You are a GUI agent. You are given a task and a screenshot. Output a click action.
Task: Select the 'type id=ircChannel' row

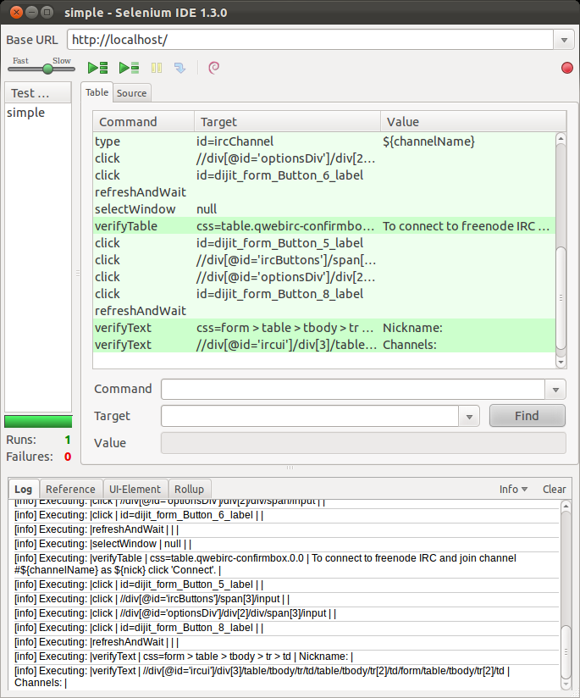(x=324, y=141)
